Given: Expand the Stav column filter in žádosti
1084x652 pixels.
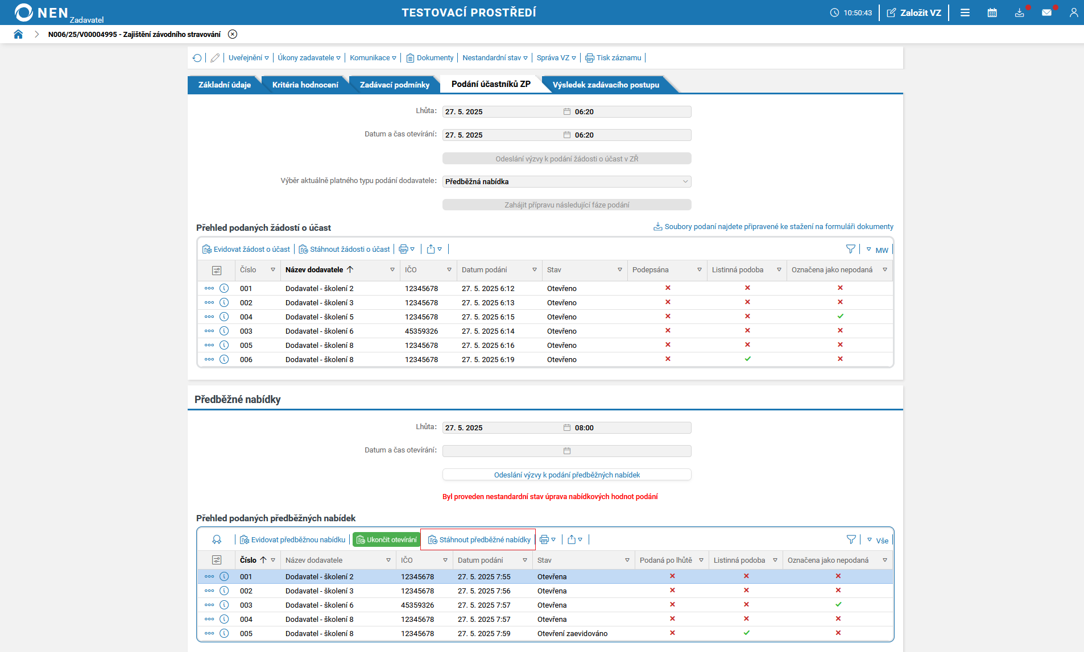Looking at the screenshot, I should tap(619, 270).
